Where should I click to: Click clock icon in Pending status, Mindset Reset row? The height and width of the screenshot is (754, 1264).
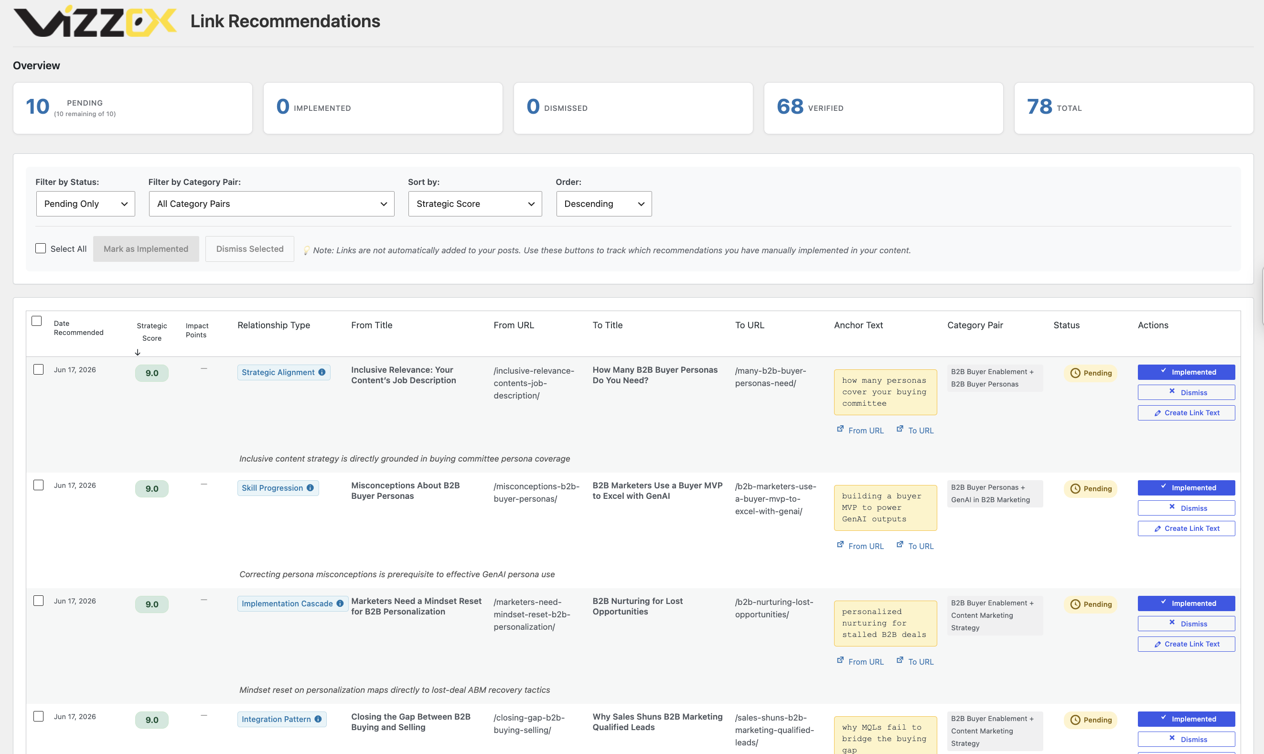point(1075,604)
